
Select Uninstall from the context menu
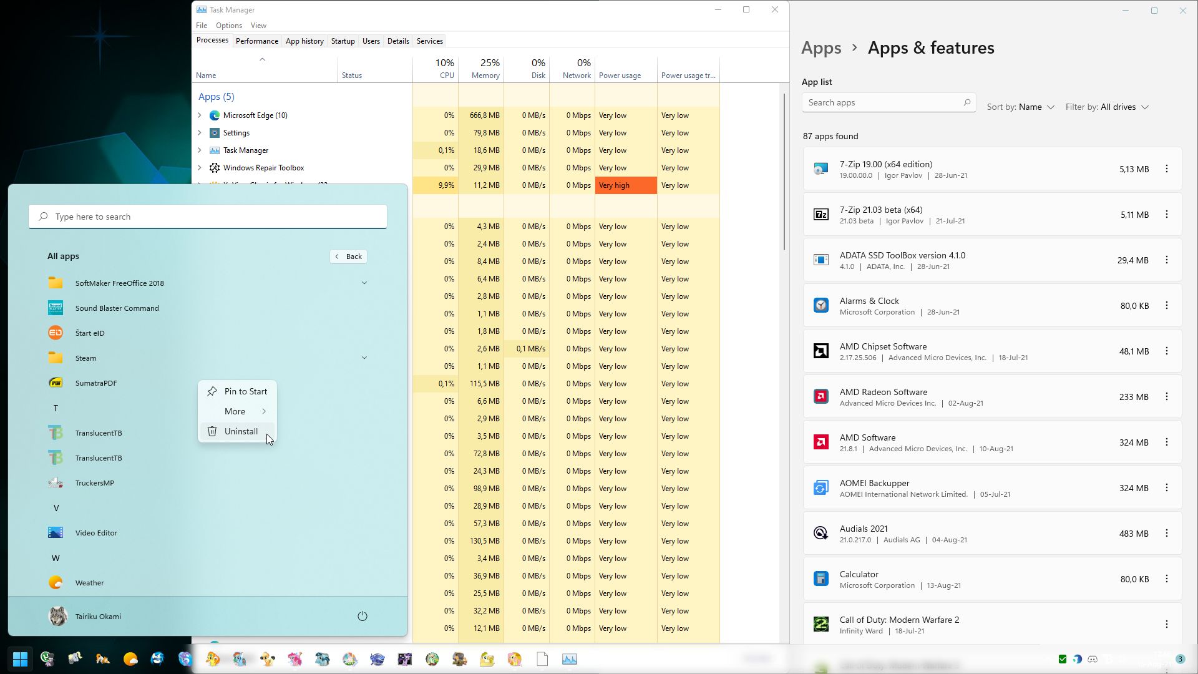(x=241, y=431)
